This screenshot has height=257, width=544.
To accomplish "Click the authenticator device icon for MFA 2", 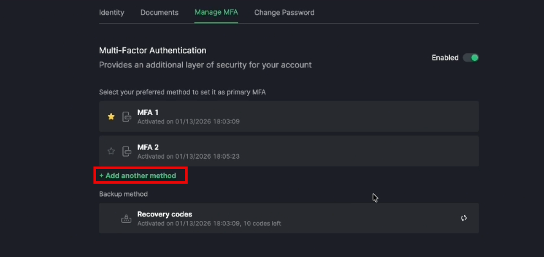I will pyautogui.click(x=127, y=151).
